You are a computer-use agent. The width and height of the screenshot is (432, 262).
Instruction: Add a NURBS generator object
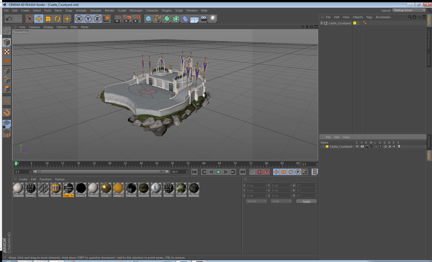pyautogui.click(x=167, y=19)
